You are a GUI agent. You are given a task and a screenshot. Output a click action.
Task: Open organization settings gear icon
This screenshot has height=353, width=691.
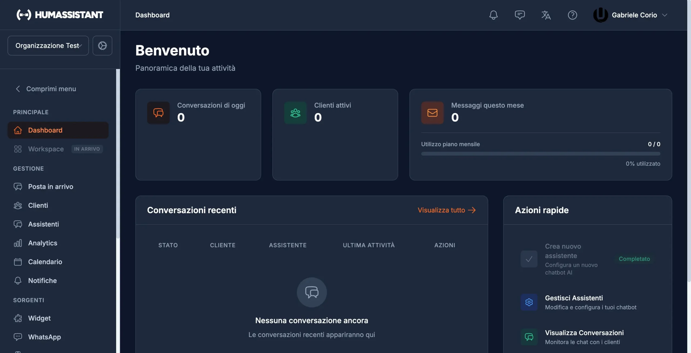[x=102, y=46]
